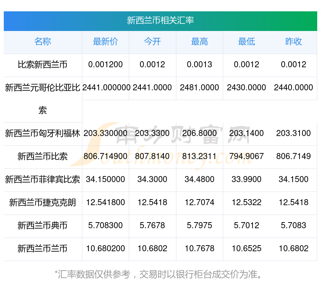Click the low value 10.6525
The height and width of the screenshot is (286, 321).
(247, 249)
